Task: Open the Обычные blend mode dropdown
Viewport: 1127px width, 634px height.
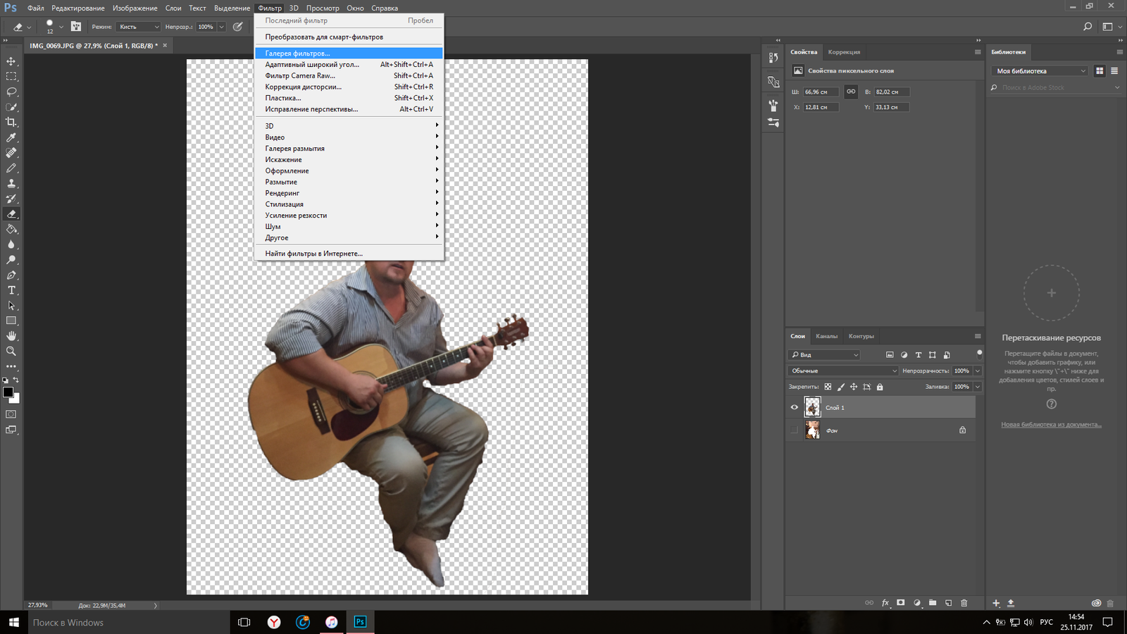Action: click(843, 371)
